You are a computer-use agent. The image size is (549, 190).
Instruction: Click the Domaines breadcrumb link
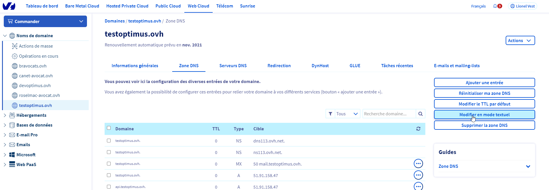115,21
